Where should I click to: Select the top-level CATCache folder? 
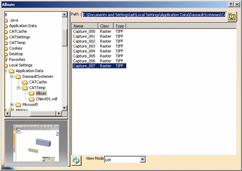pos(18,31)
